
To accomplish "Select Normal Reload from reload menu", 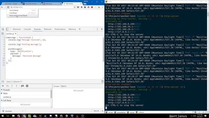I will (23, 10).
